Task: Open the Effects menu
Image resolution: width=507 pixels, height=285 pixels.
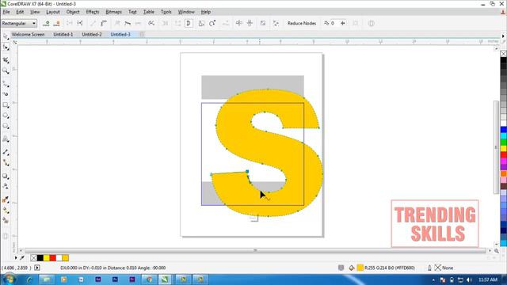Action: pyautogui.click(x=93, y=12)
